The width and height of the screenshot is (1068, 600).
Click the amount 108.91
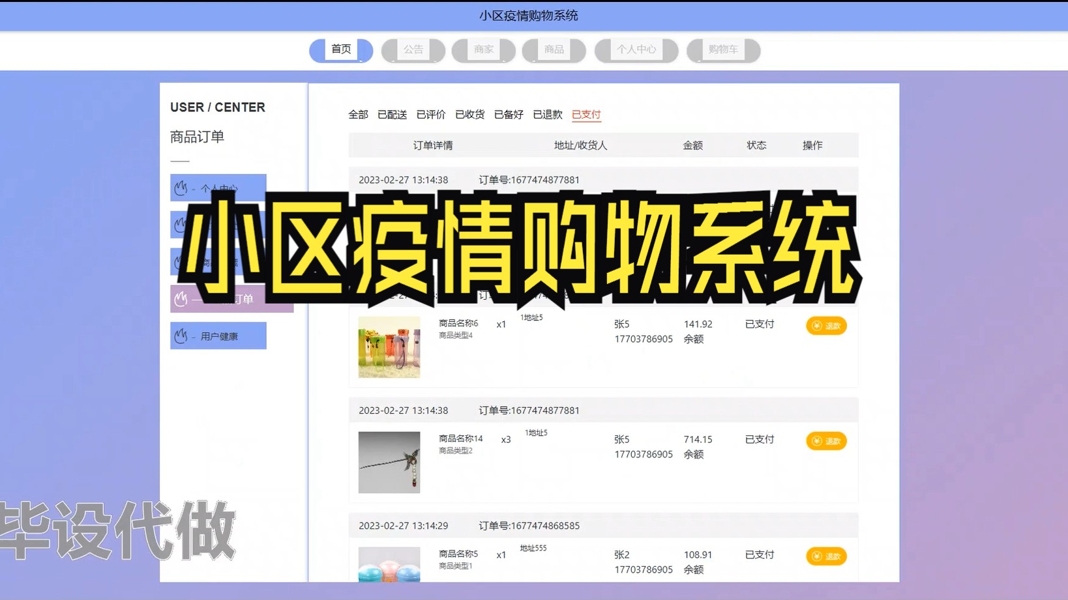(698, 554)
